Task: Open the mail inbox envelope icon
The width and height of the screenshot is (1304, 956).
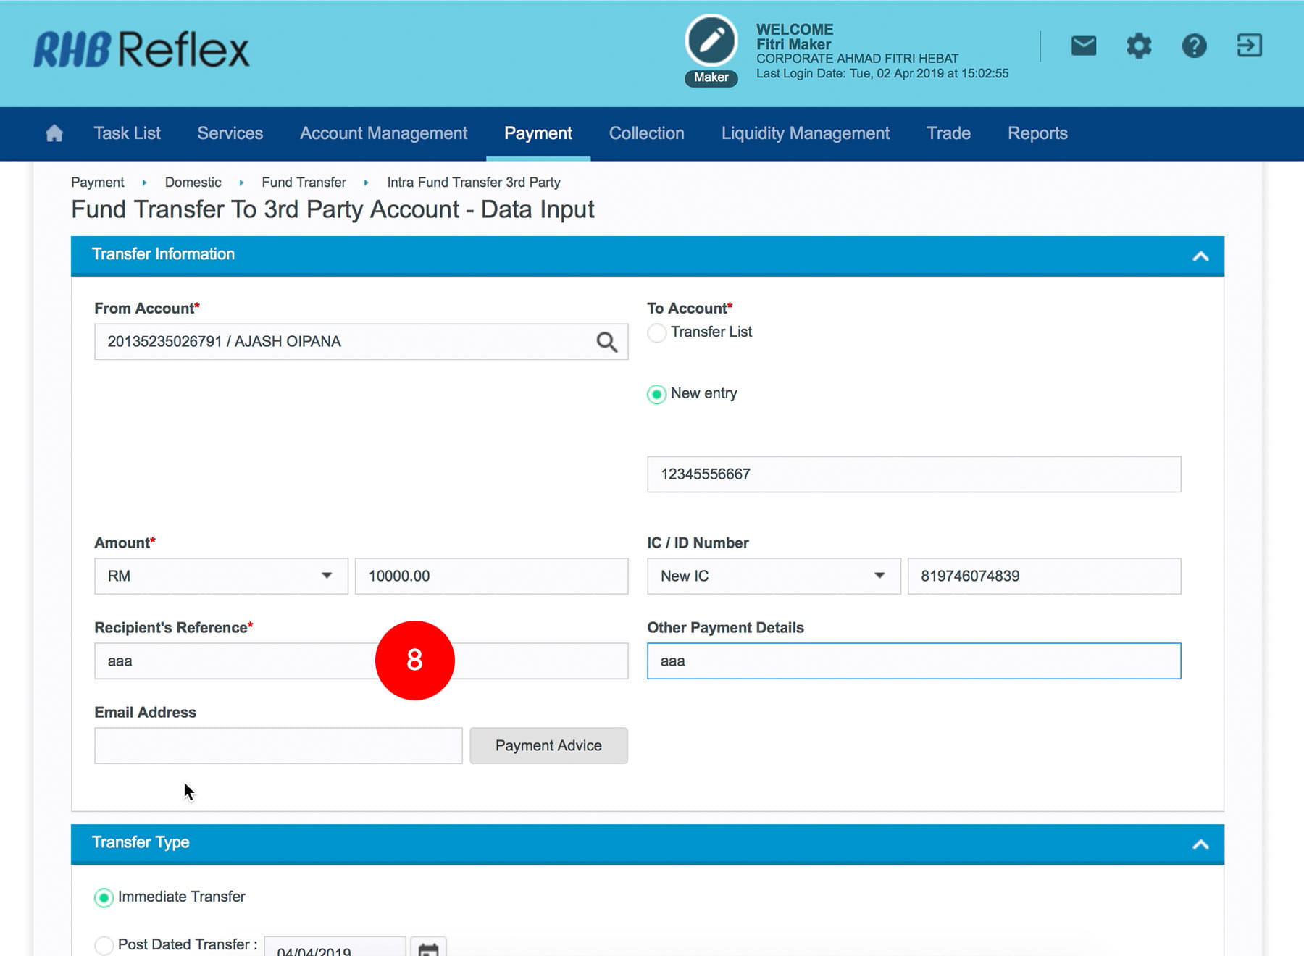Action: tap(1083, 46)
